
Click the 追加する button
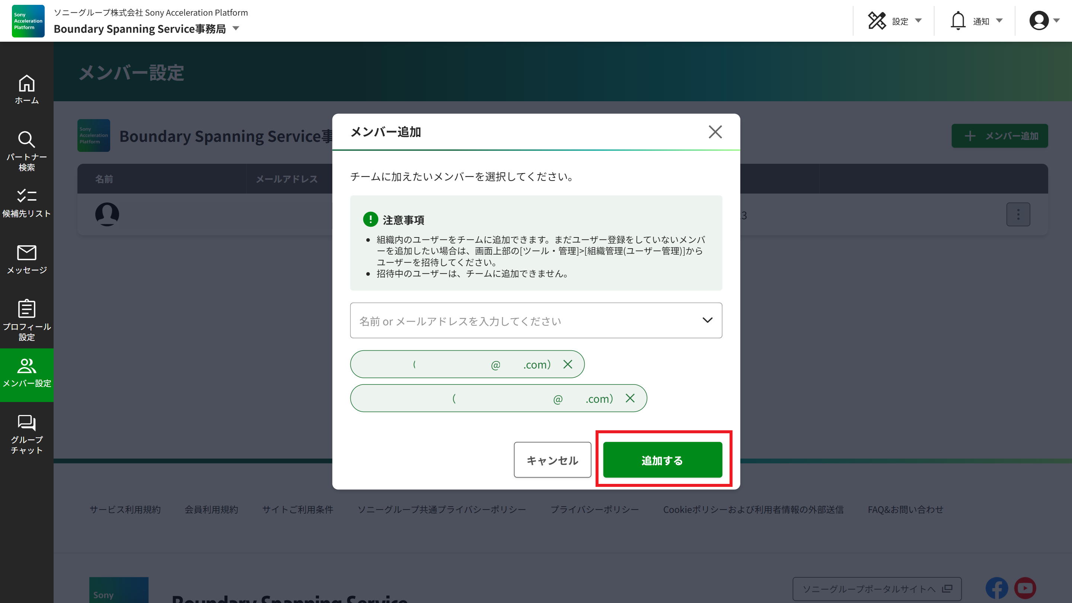[663, 460]
